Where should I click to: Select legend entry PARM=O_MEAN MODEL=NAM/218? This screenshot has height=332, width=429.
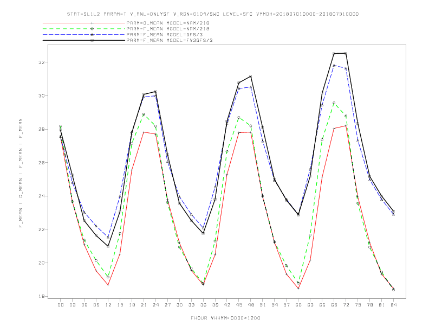click(168, 23)
